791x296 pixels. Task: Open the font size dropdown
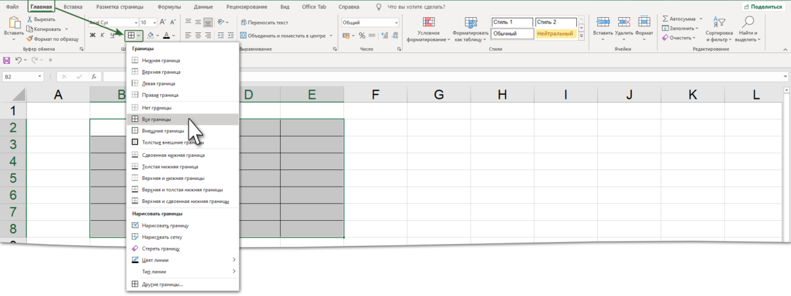click(152, 22)
